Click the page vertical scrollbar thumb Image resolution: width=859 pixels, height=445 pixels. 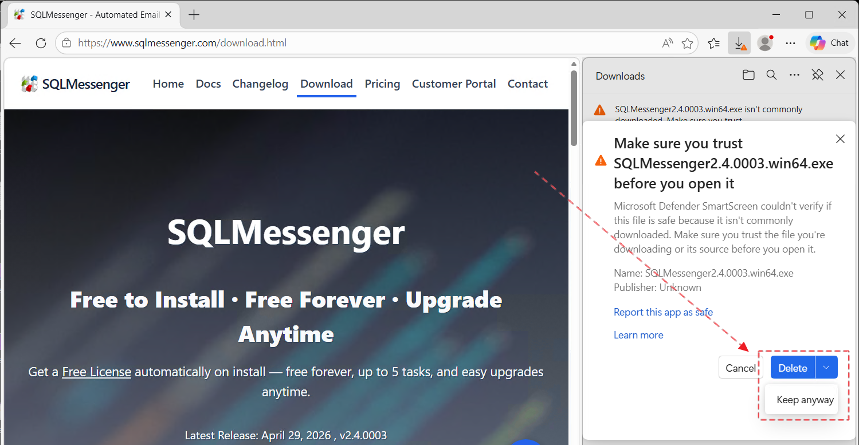click(x=574, y=108)
